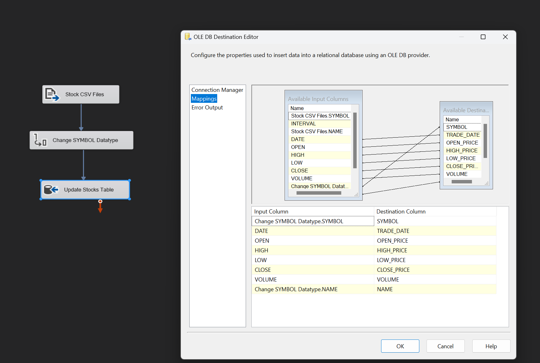The width and height of the screenshot is (540, 363).
Task: Switch to the Error Output page
Action: [x=207, y=108]
